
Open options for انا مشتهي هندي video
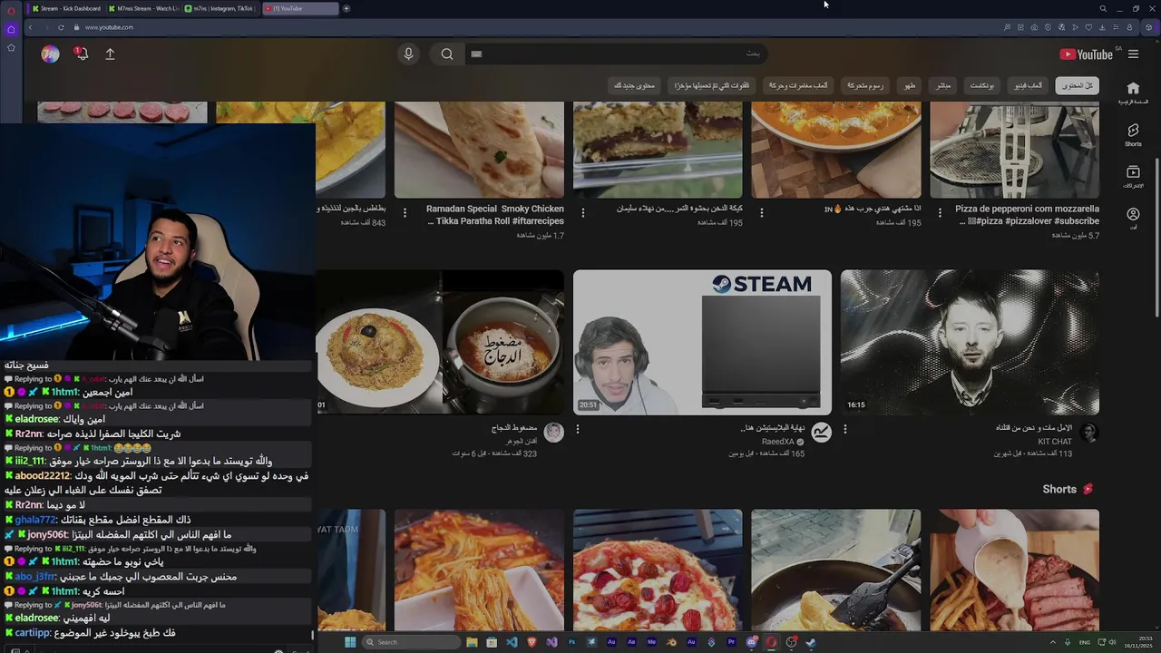click(761, 212)
